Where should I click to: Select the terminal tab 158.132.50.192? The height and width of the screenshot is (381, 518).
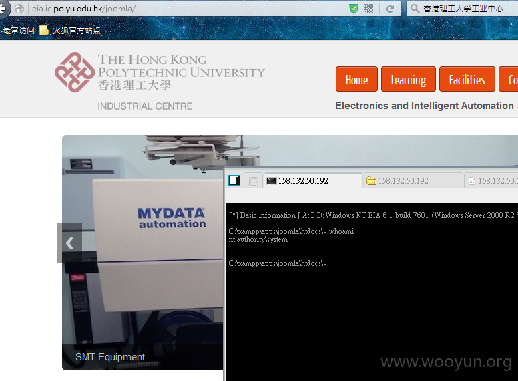pyautogui.click(x=313, y=181)
